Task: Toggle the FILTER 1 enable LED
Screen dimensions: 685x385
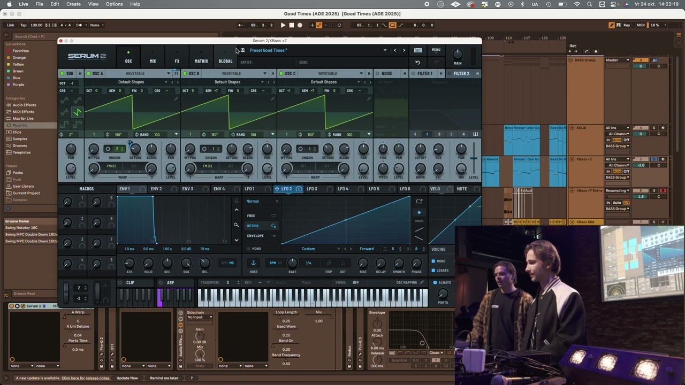Action: pyautogui.click(x=413, y=73)
